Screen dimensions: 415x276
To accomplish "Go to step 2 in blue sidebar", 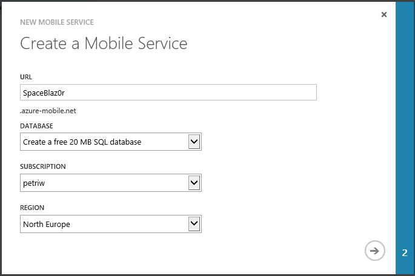I will coord(405,252).
